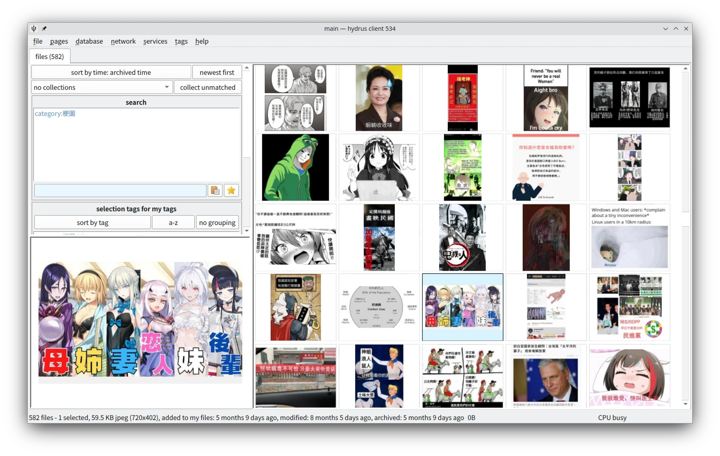Toggle the newest first sort order
This screenshot has height=456, width=720.
point(217,72)
